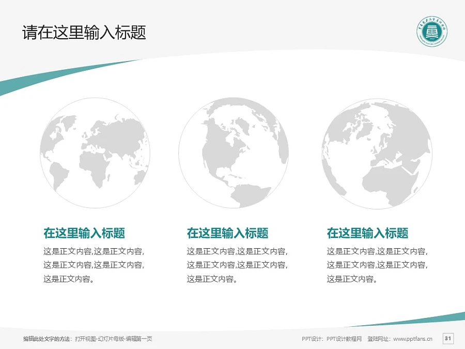Click last line 这是正文内容。 in right column
Image resolution: width=465 pixels, height=349 pixels.
(352, 279)
